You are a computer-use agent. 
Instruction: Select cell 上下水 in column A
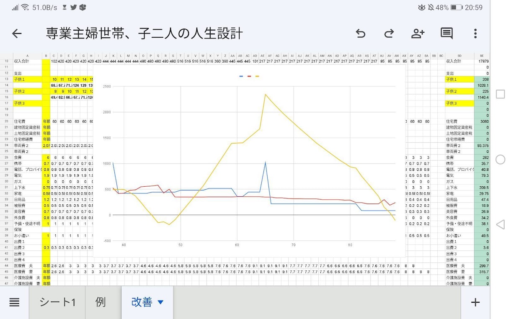28,188
